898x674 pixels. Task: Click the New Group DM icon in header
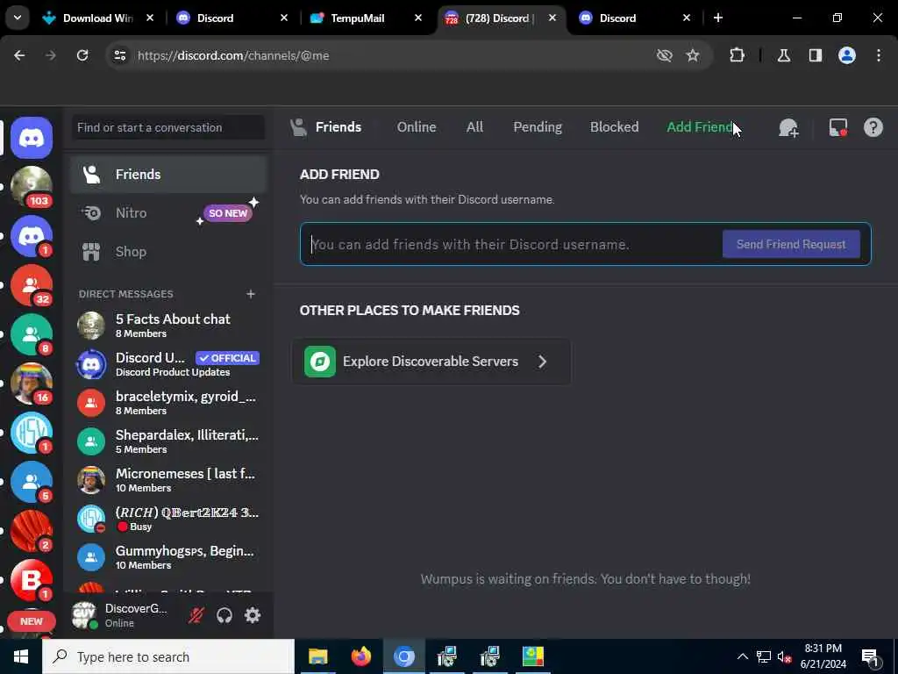pos(788,127)
